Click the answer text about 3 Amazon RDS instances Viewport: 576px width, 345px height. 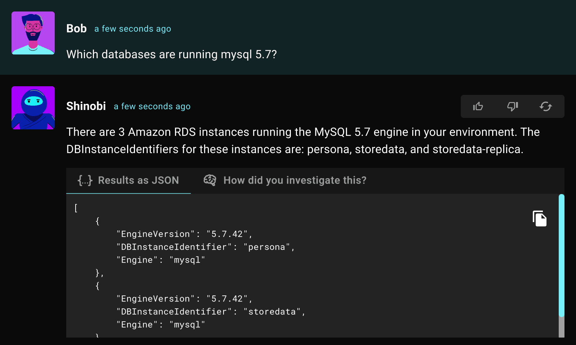pyautogui.click(x=303, y=141)
